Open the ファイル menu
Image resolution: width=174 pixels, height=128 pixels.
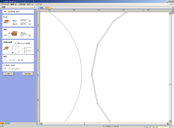5,4
